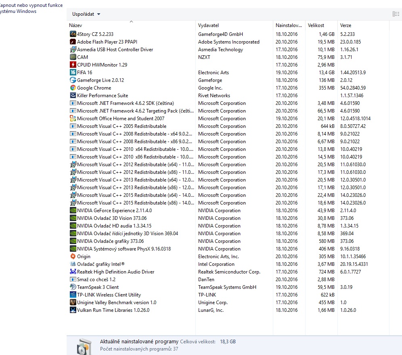
Task: Click the 13,4 GB size value
Action: point(327,73)
